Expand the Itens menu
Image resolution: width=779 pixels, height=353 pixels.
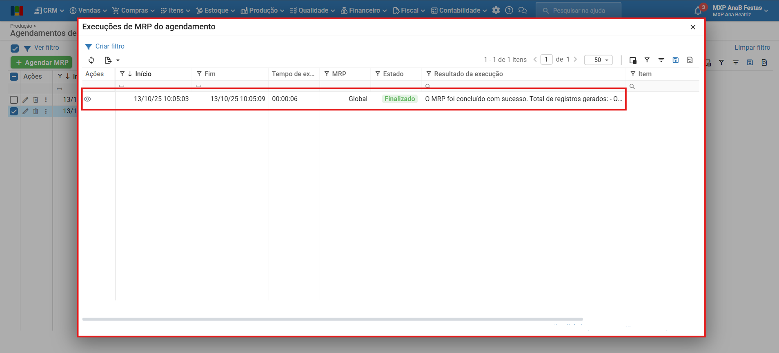coord(176,11)
